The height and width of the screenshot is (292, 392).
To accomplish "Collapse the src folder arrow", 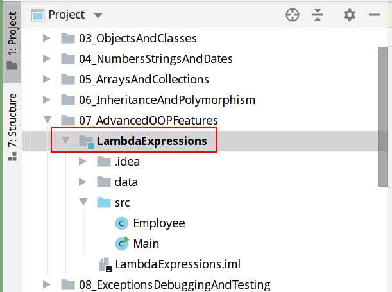I will click(83, 202).
